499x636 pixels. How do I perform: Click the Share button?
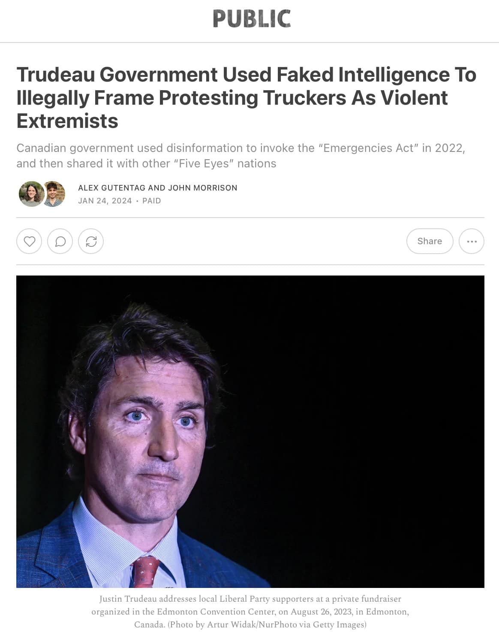tap(430, 241)
